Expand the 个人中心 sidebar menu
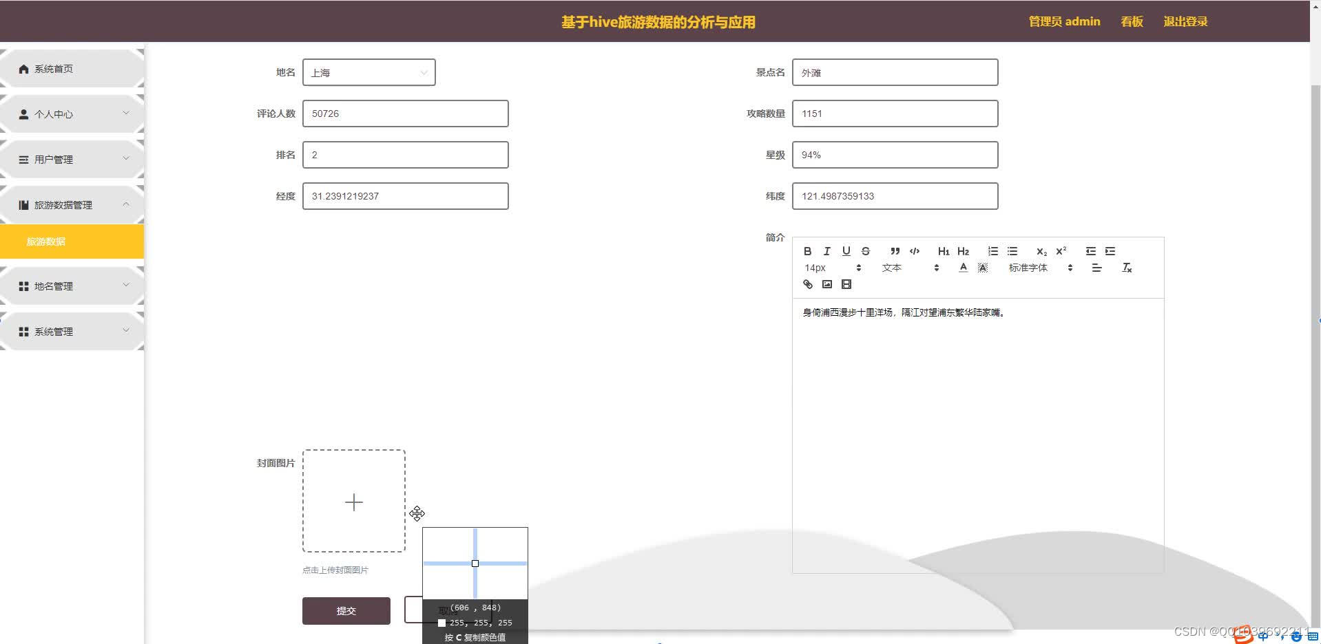Viewport: 1321px width, 644px height. [x=72, y=114]
